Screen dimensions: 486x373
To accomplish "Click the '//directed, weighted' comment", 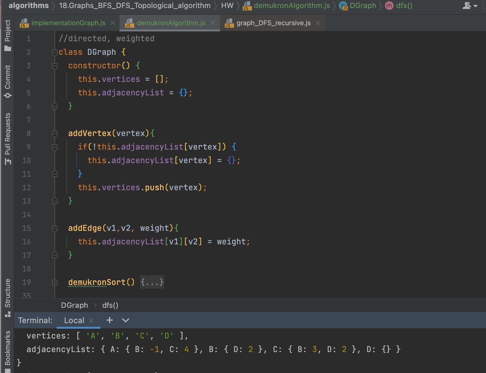I will coord(107,38).
